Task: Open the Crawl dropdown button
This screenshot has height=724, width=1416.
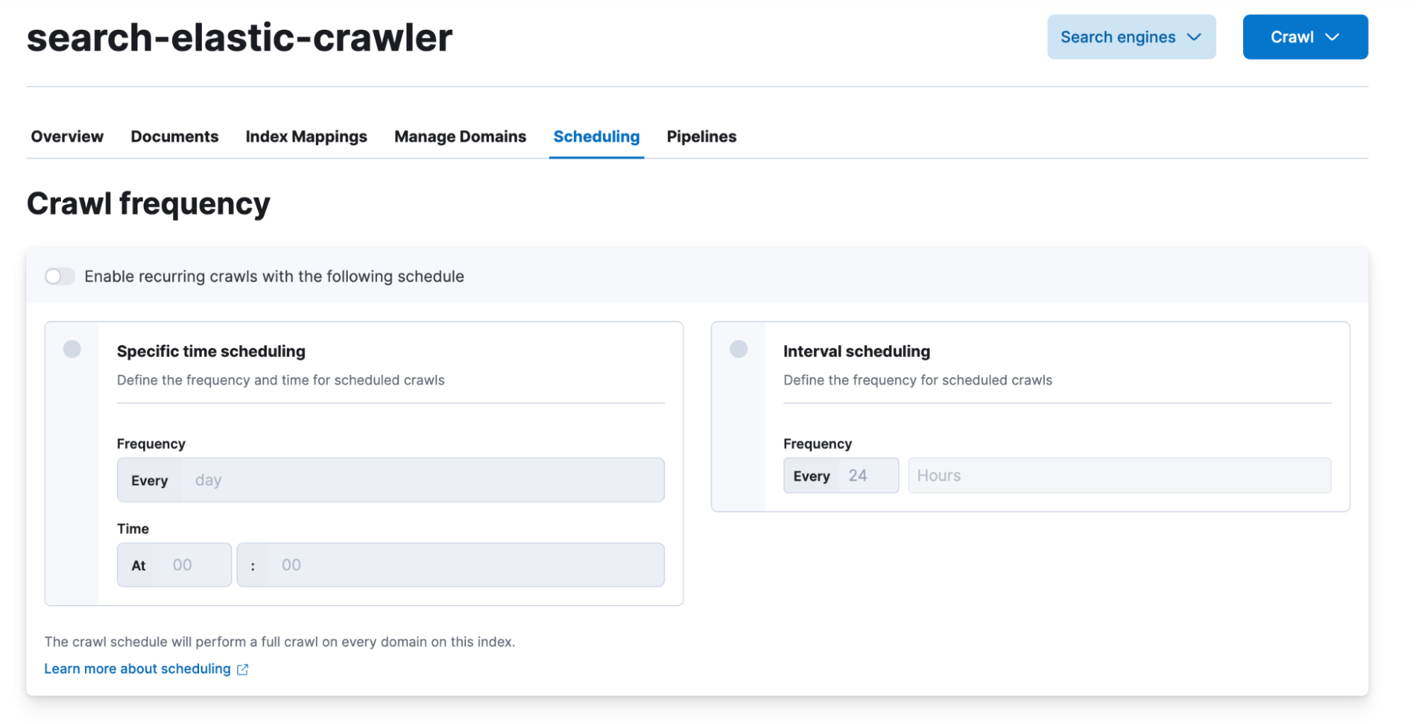Action: (x=1305, y=37)
